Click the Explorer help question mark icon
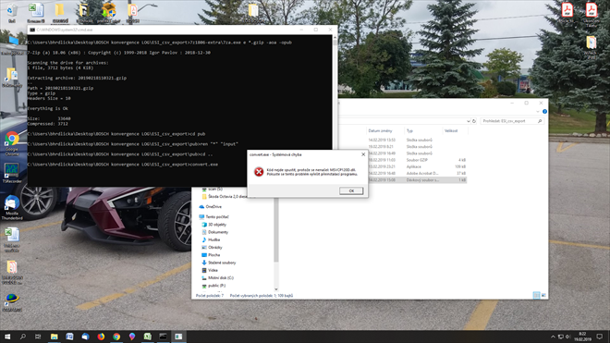Viewport: 610px width, 343px height. click(x=544, y=112)
